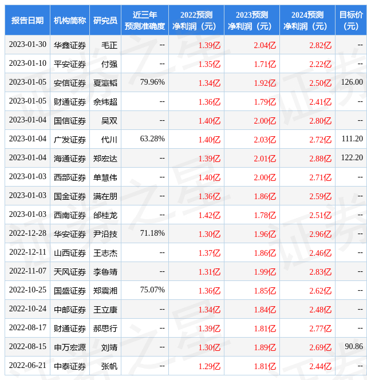Select the 中泰证券 institution cell
Viewport: 367px width, 380px height.
pos(70,367)
